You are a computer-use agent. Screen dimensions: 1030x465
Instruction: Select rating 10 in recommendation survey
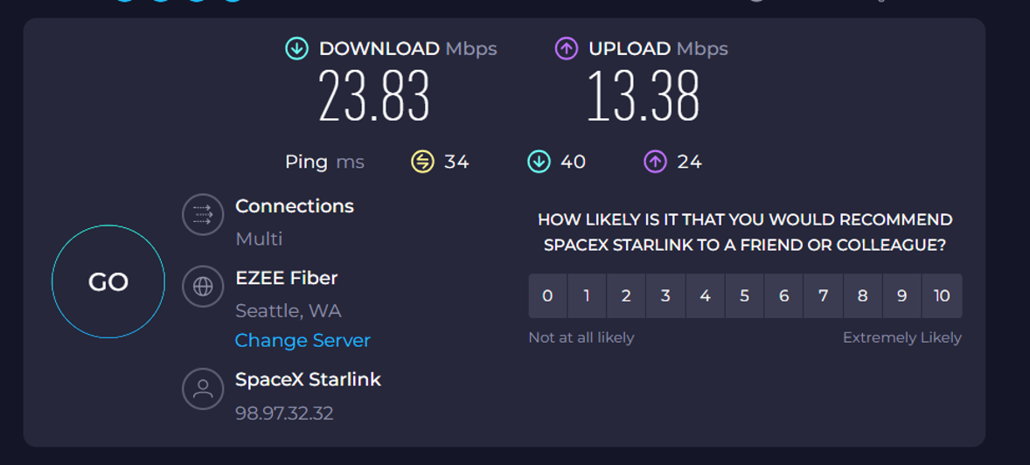(942, 295)
